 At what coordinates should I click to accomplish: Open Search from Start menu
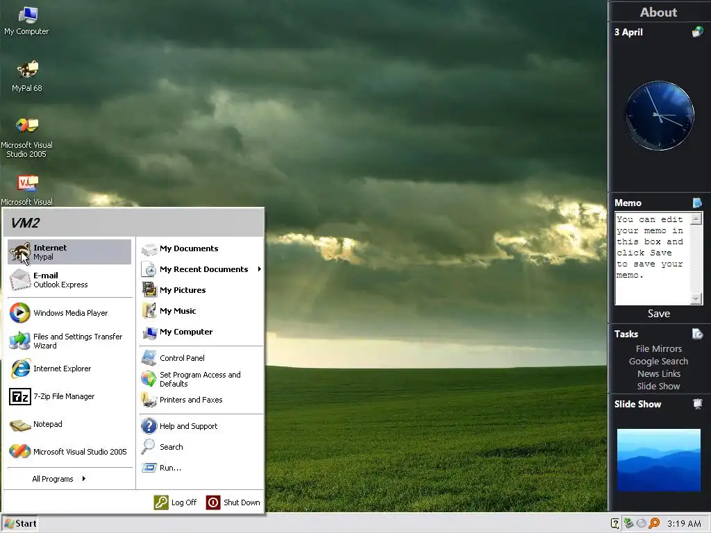pyautogui.click(x=201, y=447)
